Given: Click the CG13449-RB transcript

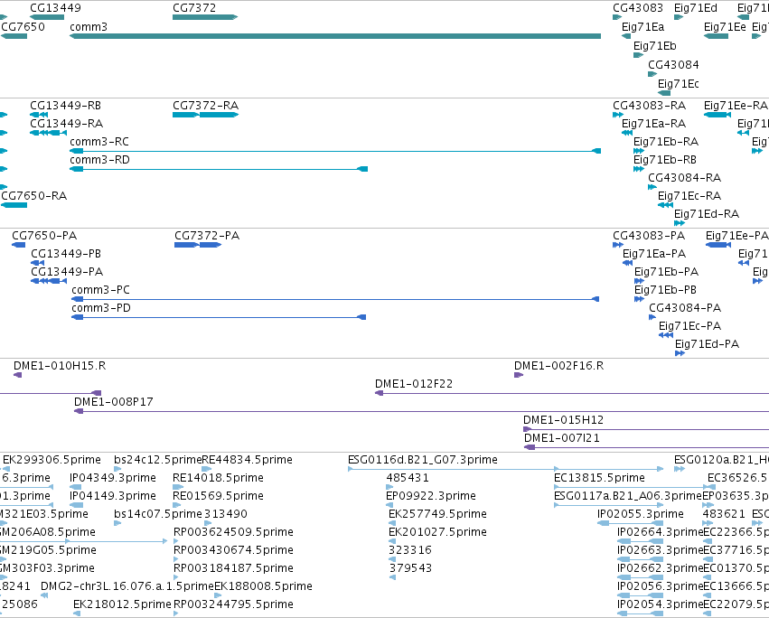Looking at the screenshot, I should pyautogui.click(x=39, y=115).
